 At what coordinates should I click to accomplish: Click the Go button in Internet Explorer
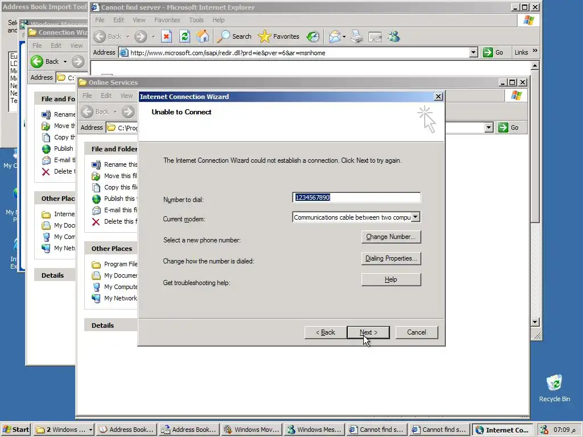494,52
